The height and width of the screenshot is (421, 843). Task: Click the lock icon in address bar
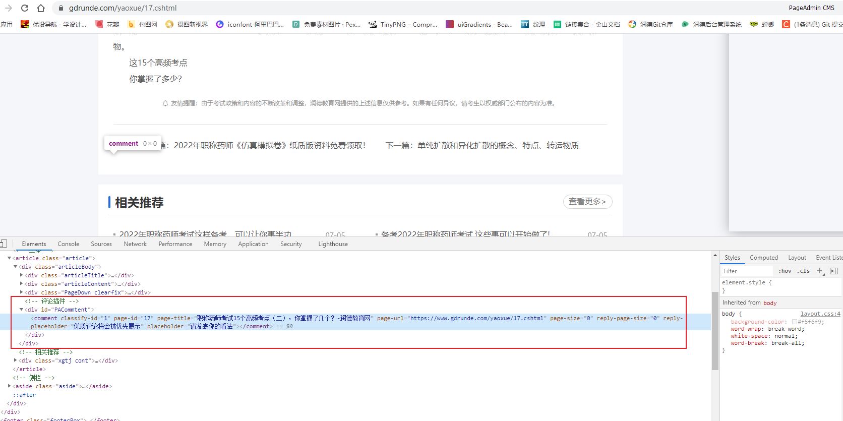coord(61,8)
